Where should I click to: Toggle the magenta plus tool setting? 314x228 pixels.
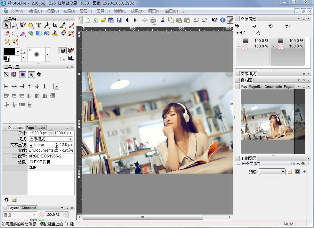click(23, 74)
